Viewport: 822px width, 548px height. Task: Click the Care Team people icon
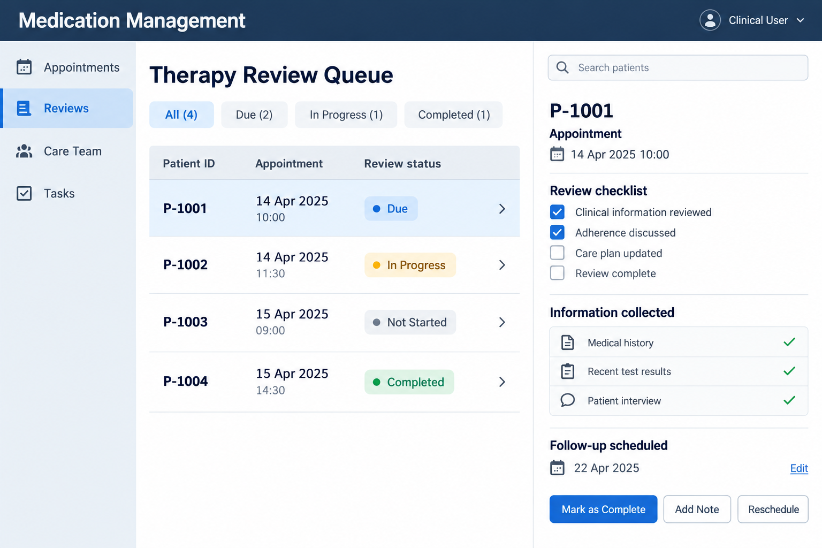coord(24,151)
